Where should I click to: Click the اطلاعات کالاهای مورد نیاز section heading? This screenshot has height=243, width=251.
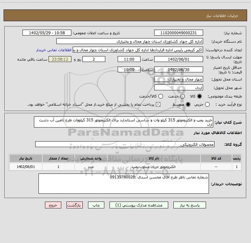(217, 133)
